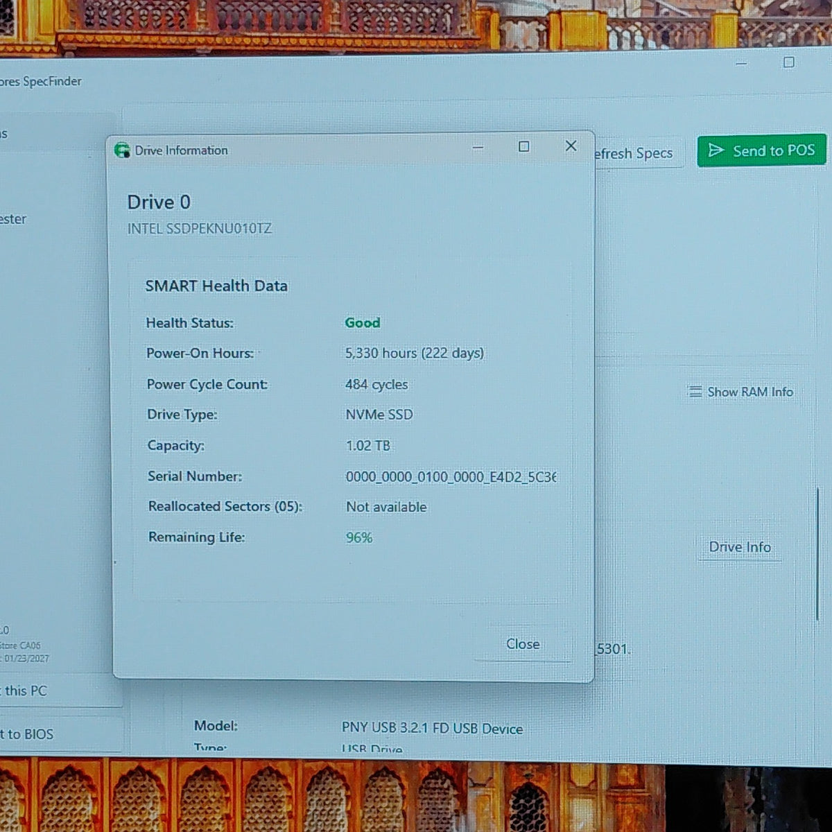Open Drive Info in SpecFinder window
832x832 pixels.
click(739, 547)
